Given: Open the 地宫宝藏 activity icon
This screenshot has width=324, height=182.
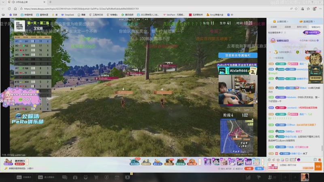Looking at the screenshot, I should (181, 162).
